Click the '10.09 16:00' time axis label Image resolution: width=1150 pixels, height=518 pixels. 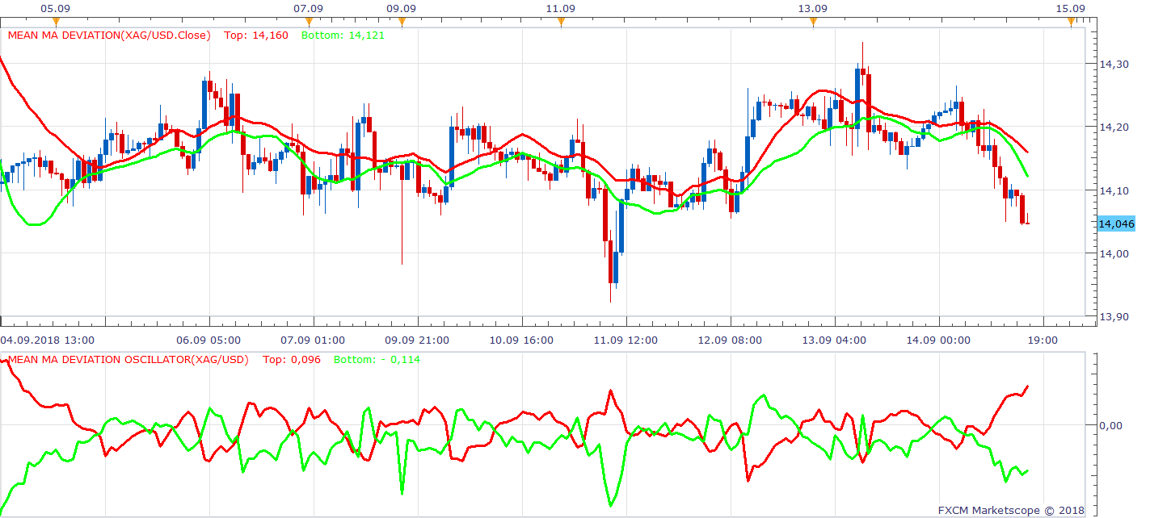coord(522,340)
